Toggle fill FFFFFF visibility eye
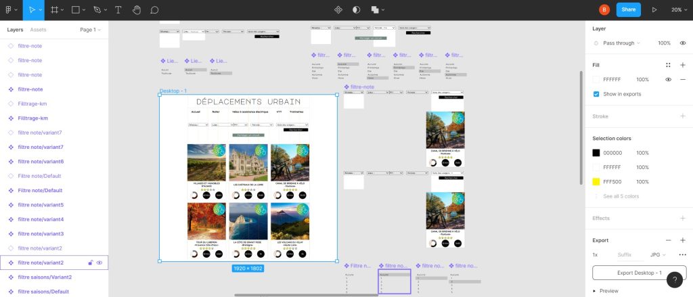The image size is (693, 297). pos(668,80)
